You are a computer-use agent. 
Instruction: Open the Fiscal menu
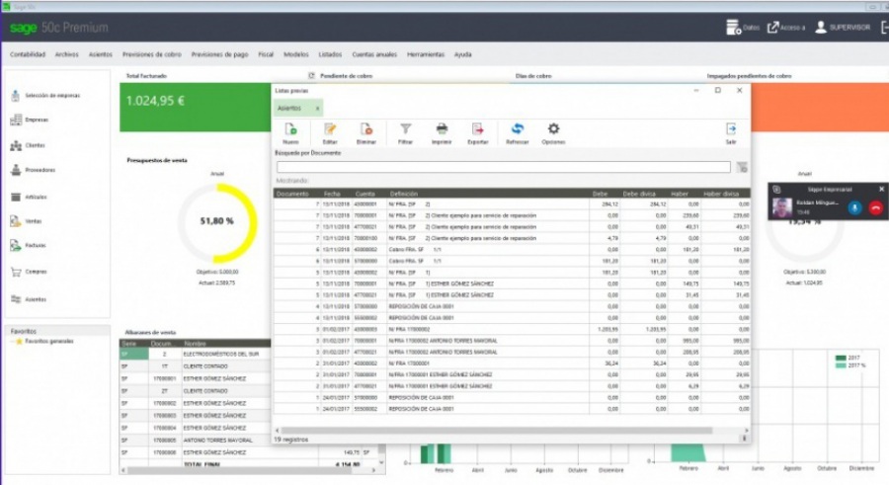coord(266,54)
